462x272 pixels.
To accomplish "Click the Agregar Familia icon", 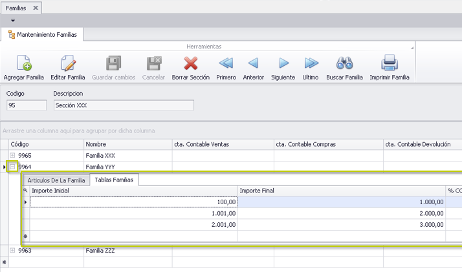I will tap(24, 63).
